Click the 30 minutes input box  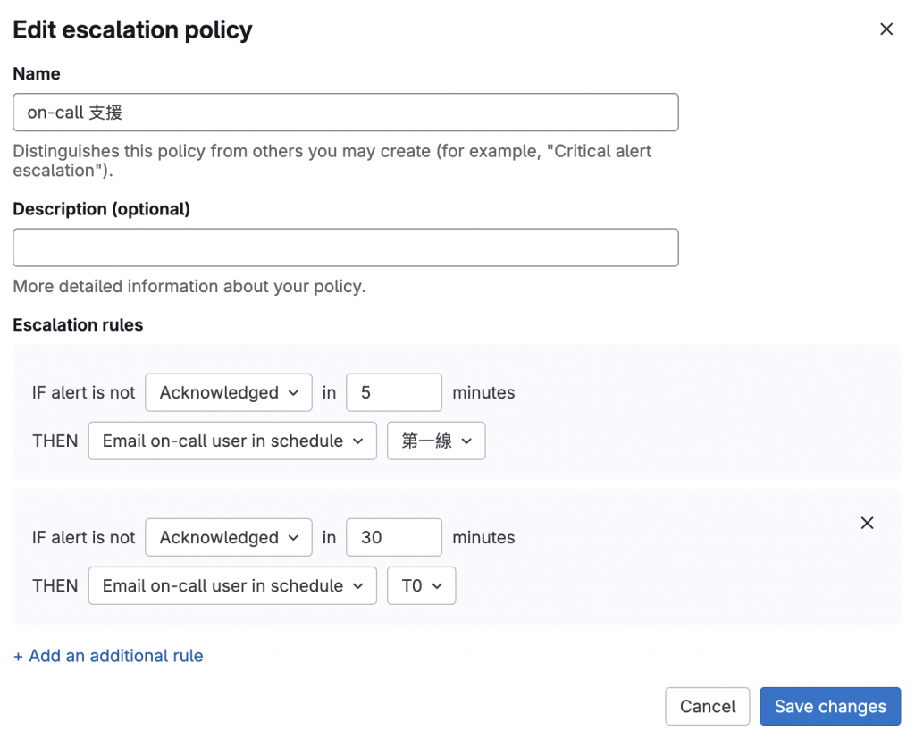[393, 537]
